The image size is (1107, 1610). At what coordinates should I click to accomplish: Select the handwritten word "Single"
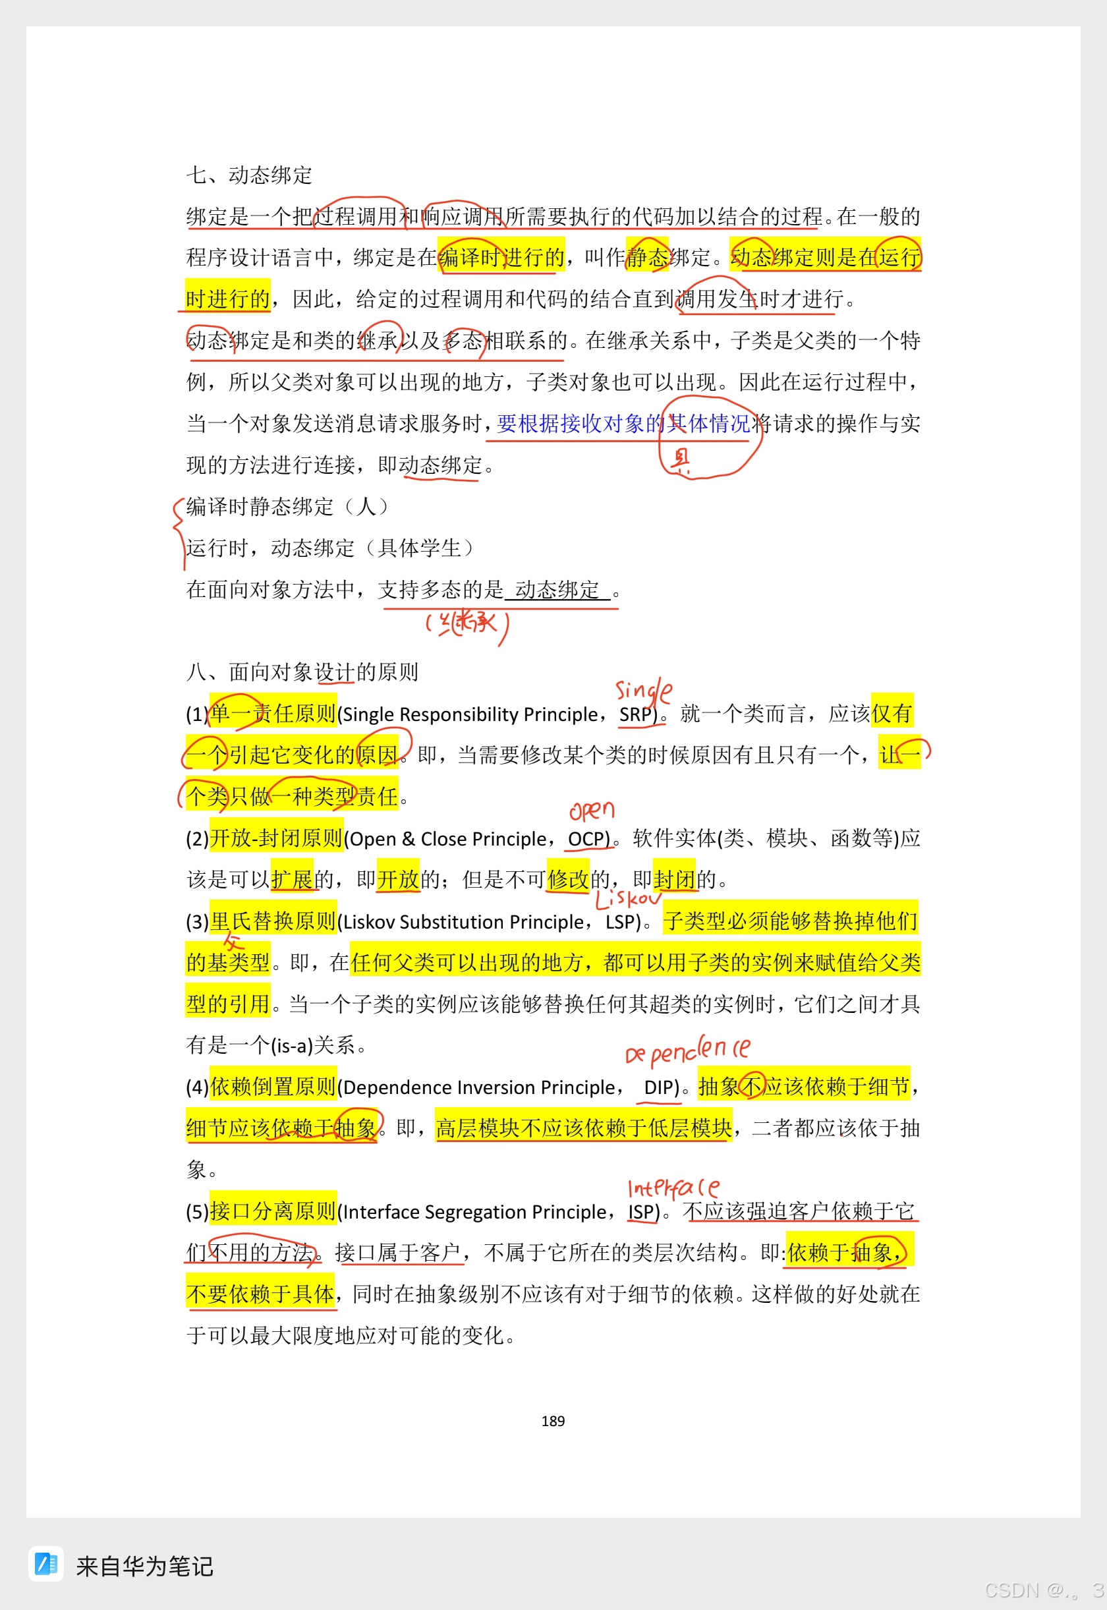click(643, 690)
